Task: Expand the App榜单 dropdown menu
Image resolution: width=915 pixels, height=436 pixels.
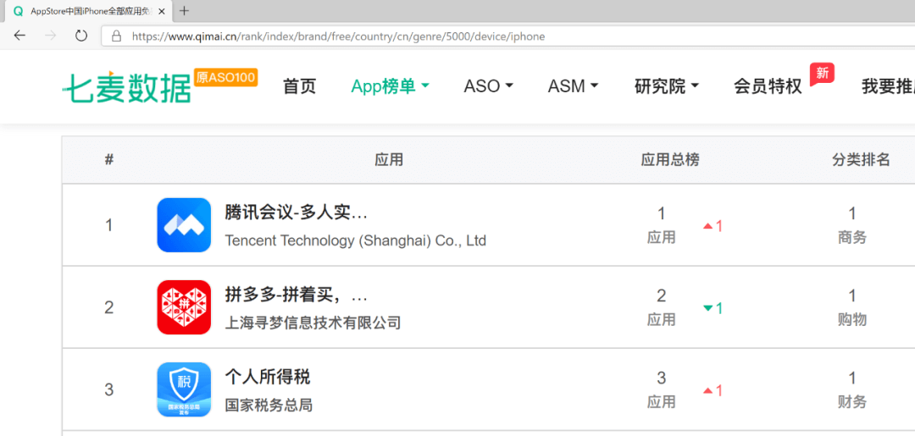Action: 390,86
